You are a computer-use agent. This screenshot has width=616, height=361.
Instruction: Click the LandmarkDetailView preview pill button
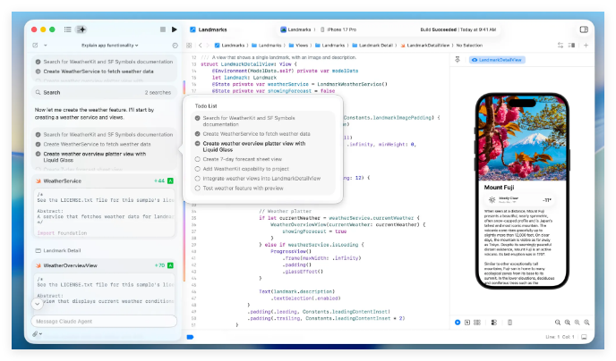(x=501, y=60)
